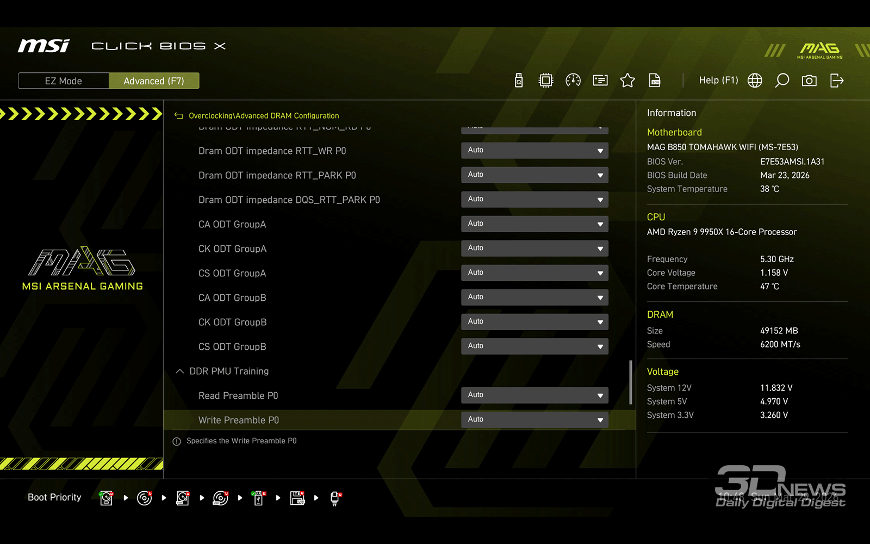
Task: Click the CPU chip icon in toolbar
Action: (x=545, y=81)
